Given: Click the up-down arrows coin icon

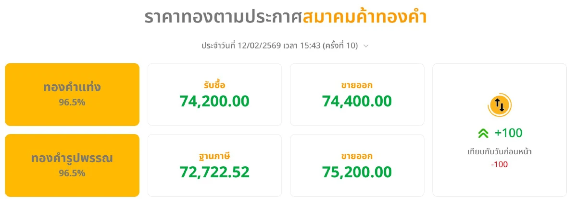Looking at the screenshot, I should tap(500, 104).
